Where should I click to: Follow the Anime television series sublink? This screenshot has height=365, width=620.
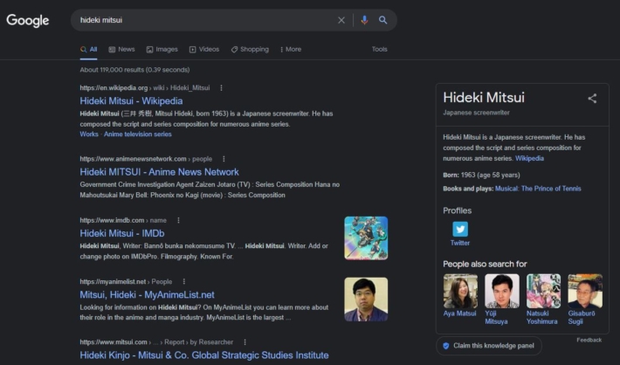(138, 134)
